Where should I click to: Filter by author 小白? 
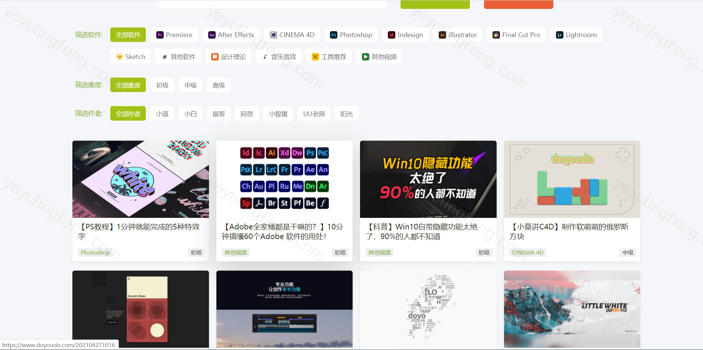[x=190, y=114]
